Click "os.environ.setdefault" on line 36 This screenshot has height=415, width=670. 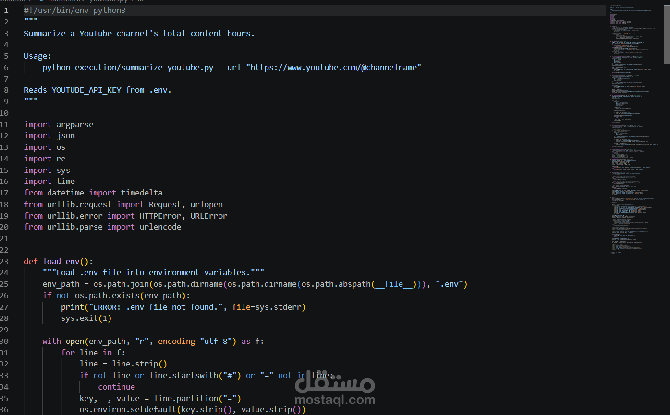click(128, 410)
